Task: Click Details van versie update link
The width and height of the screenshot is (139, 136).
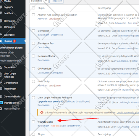Action: (x=128, y=113)
